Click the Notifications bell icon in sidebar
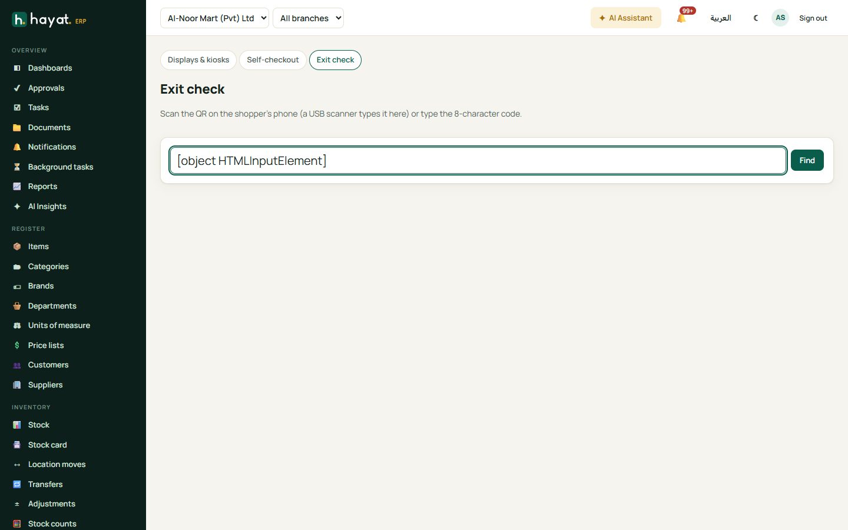The height and width of the screenshot is (530, 848). [17, 147]
